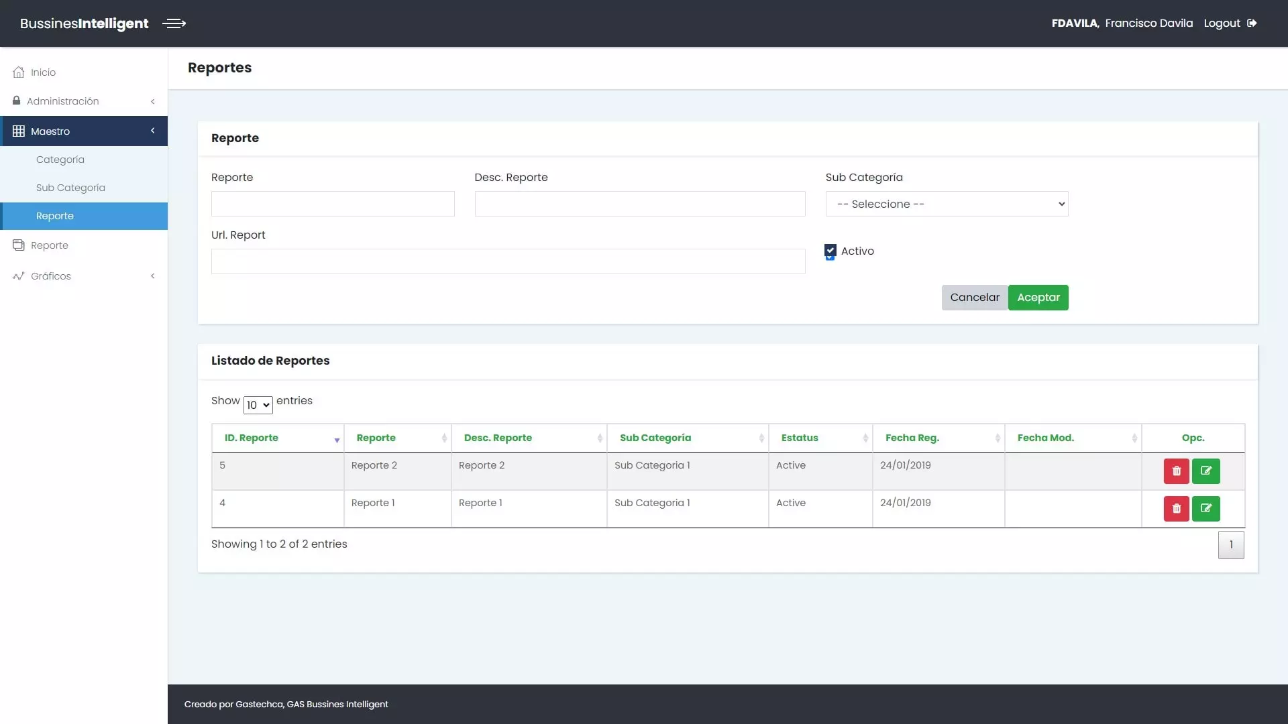The width and height of the screenshot is (1288, 724).
Task: Go to Sub Categoría submenu item
Action: coord(84,188)
